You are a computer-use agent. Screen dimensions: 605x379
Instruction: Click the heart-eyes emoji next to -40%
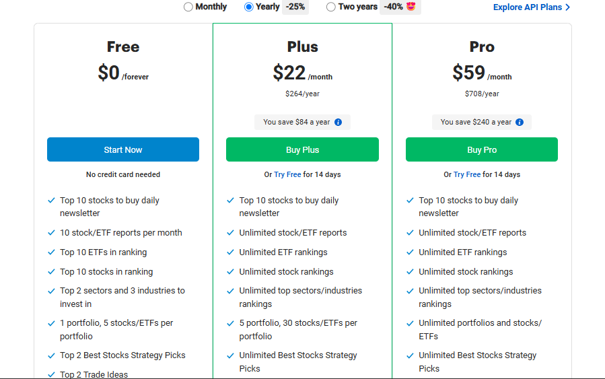411,7
